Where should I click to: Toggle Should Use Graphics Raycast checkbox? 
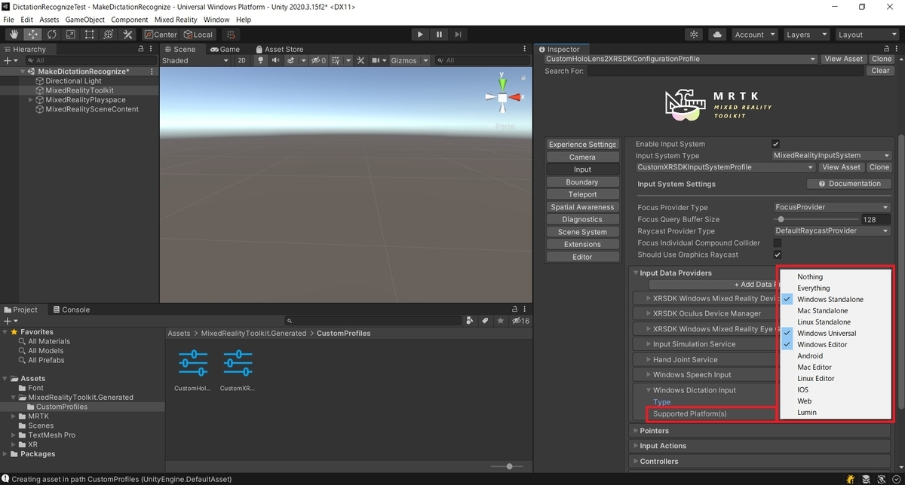pos(778,255)
